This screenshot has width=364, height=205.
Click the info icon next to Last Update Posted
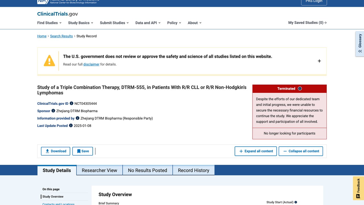tap(71, 126)
